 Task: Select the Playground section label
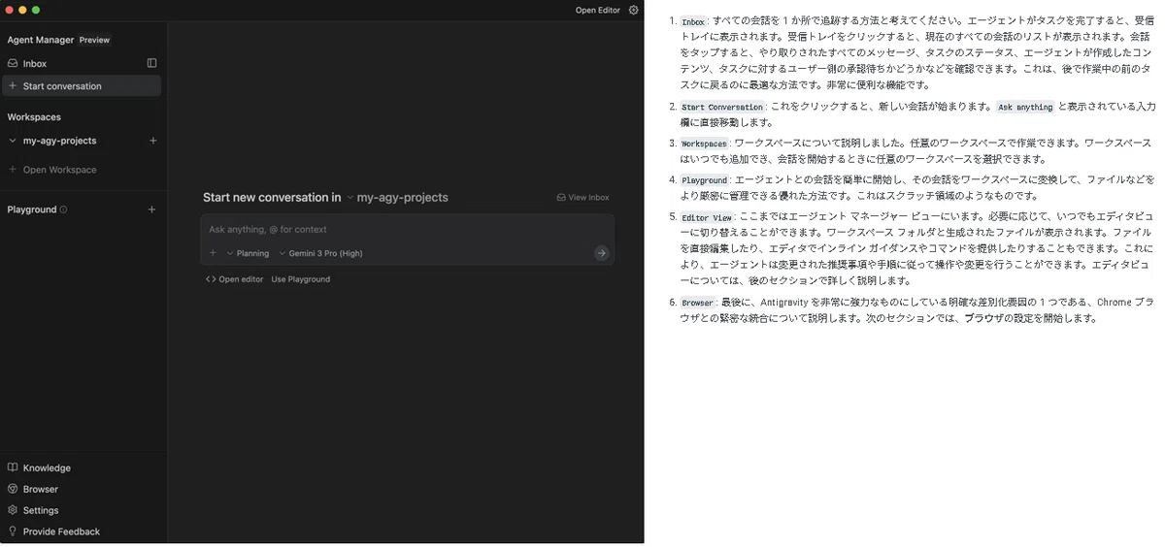(x=32, y=209)
